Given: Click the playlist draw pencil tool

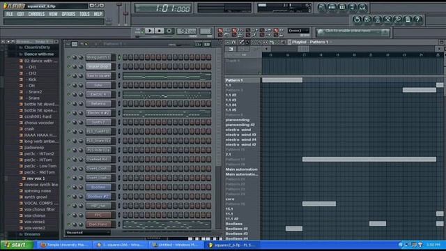Looking at the screenshot, I should click(242, 42).
